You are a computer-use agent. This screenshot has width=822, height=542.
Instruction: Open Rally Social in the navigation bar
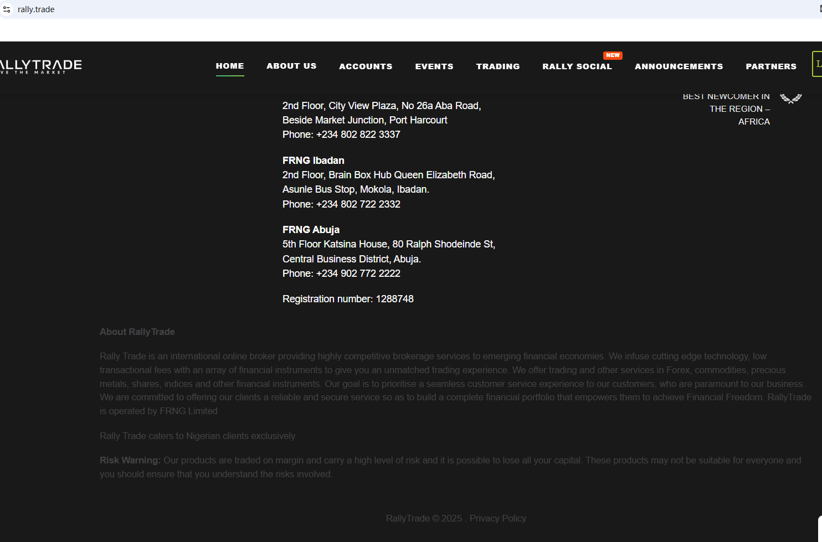[577, 66]
